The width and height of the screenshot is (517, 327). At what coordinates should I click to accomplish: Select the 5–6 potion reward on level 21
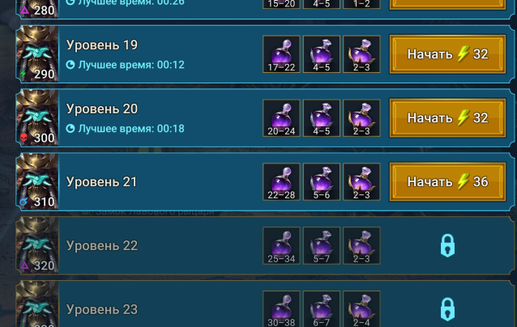pos(322,182)
